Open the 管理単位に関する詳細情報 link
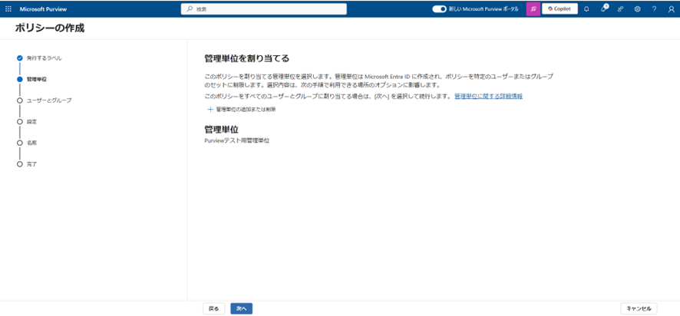The height and width of the screenshot is (316, 680). coord(488,97)
